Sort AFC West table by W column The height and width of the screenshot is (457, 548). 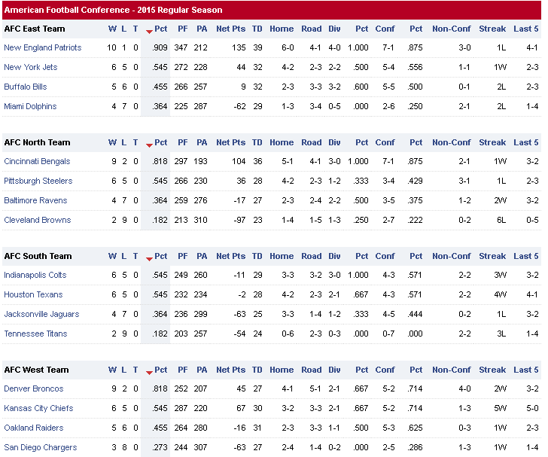[x=112, y=370]
